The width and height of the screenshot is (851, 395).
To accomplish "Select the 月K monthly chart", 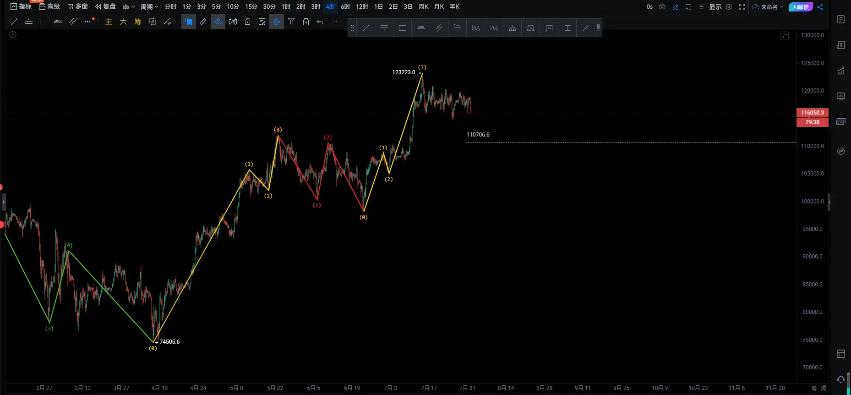I will [439, 6].
